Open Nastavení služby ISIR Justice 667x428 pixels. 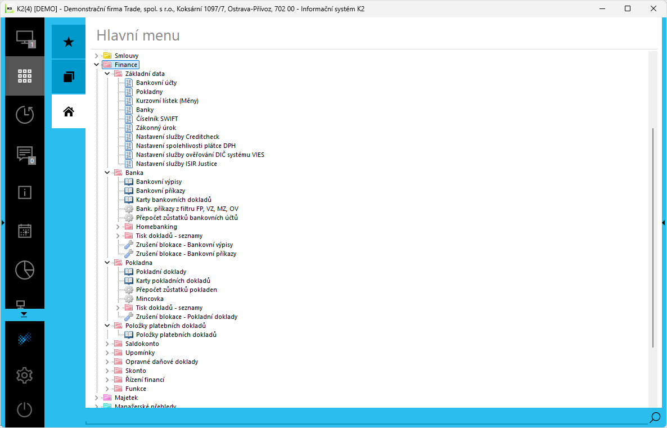[177, 164]
